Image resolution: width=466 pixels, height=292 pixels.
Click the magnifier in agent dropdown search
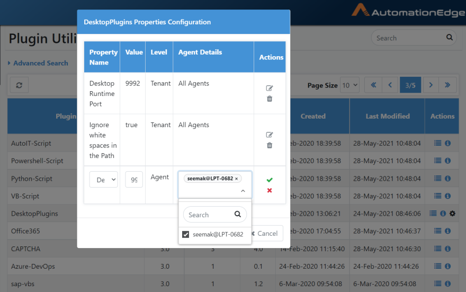(x=238, y=214)
